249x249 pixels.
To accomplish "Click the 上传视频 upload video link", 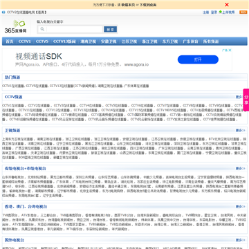I will point(228,12).
